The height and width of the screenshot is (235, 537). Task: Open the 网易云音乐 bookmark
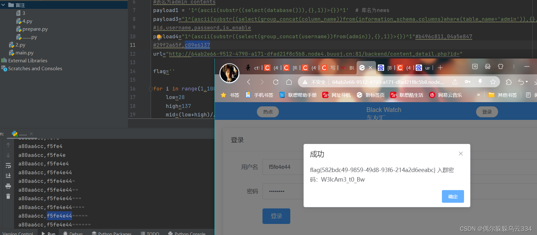(x=445, y=95)
